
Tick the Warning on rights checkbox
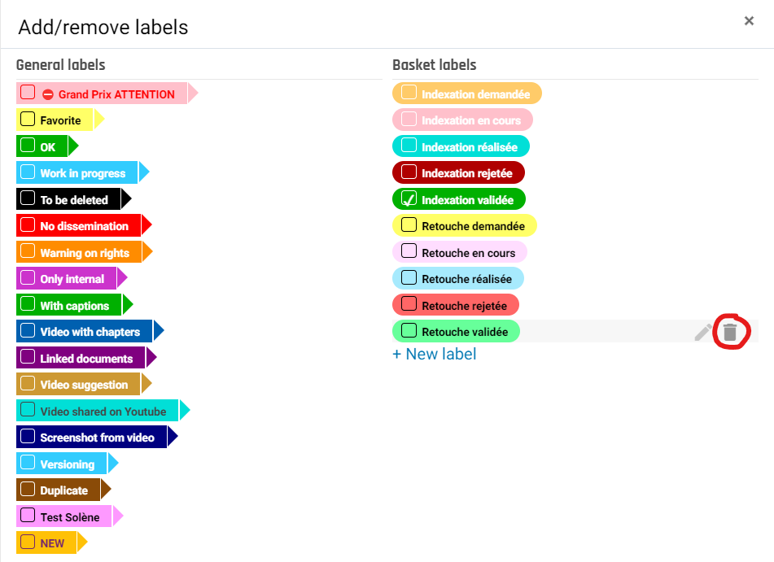[x=28, y=251]
